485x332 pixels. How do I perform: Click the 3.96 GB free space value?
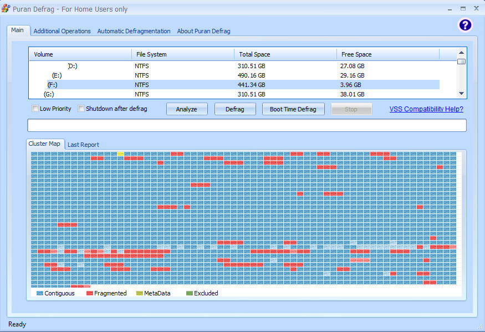(x=350, y=85)
